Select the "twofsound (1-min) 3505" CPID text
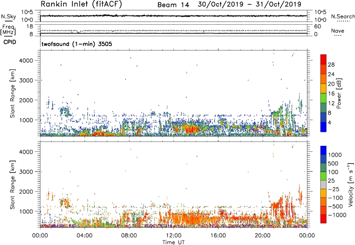The width and height of the screenshot is (355, 245). pyautogui.click(x=77, y=44)
